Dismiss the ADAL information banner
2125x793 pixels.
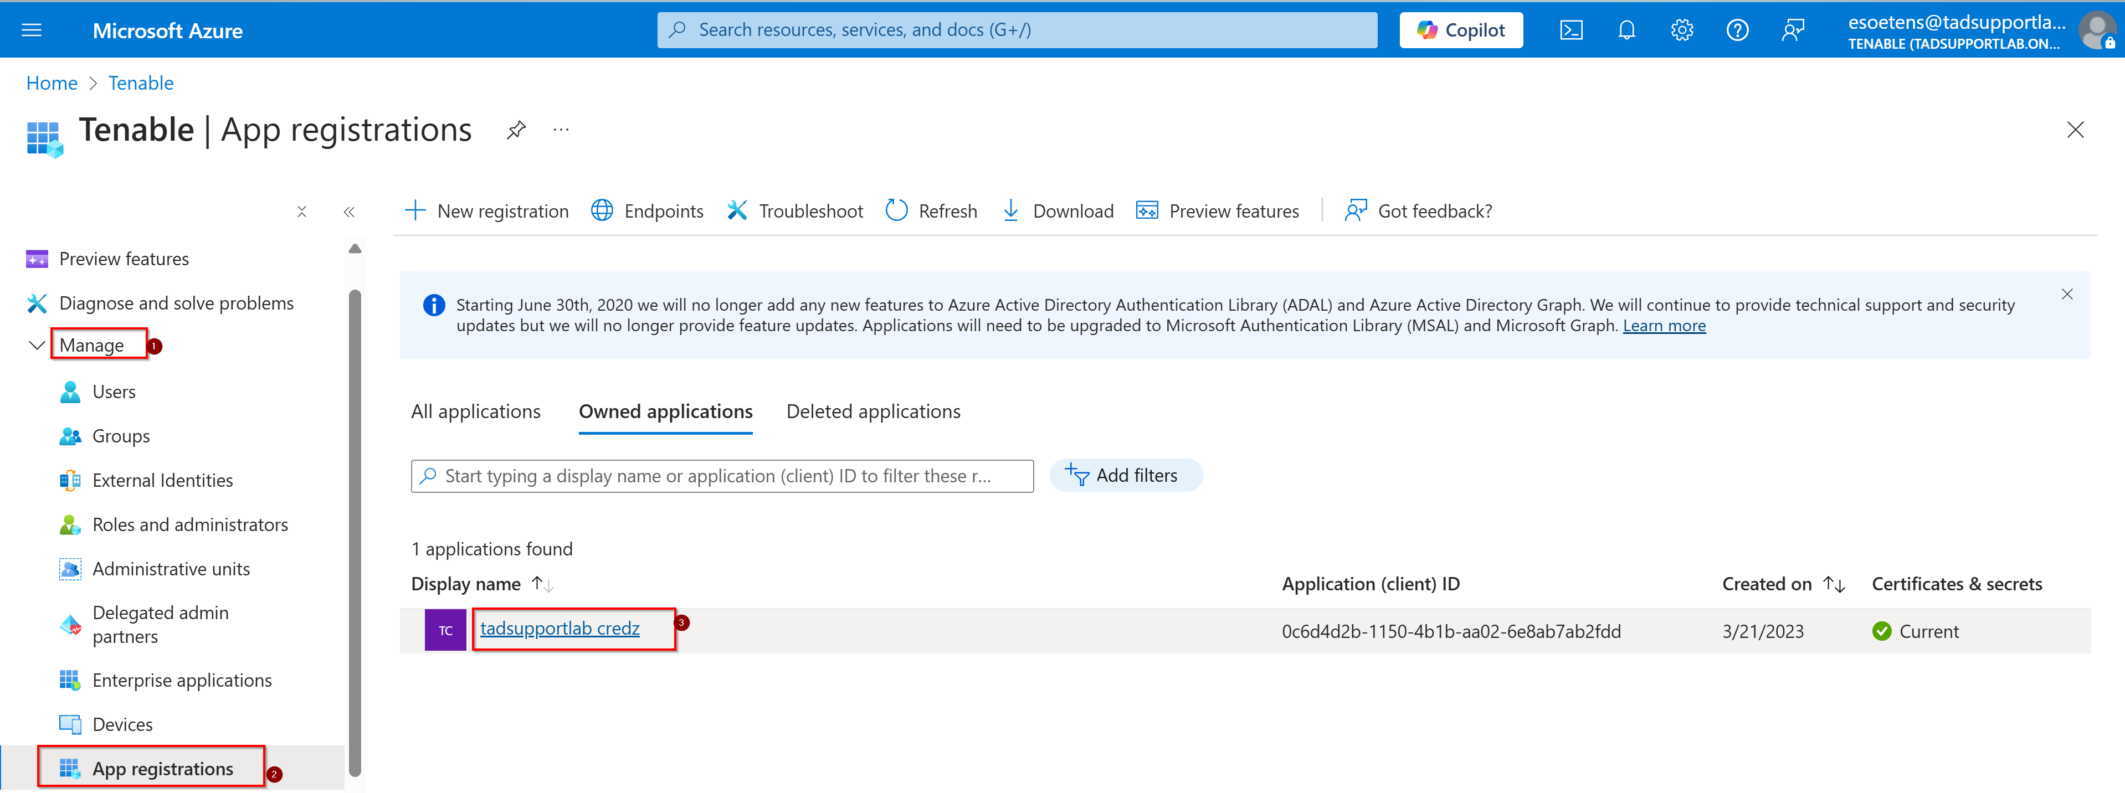2066,294
